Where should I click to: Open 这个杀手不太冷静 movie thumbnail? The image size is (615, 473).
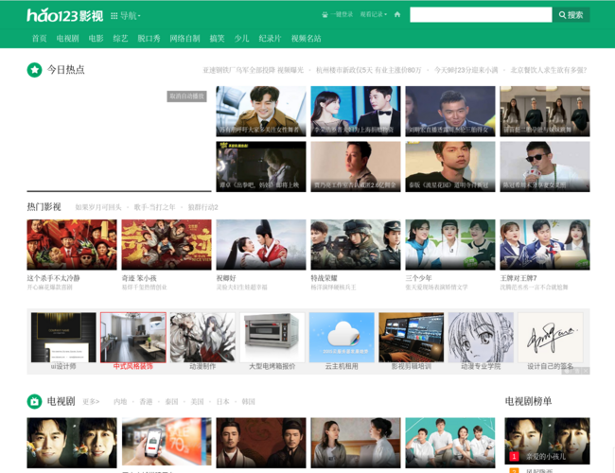pyautogui.click(x=72, y=245)
